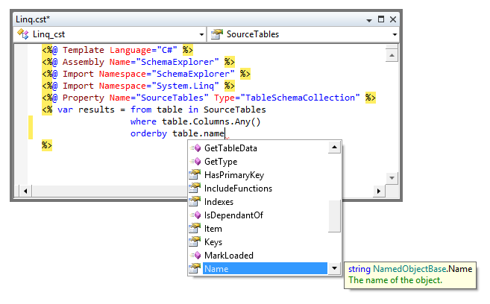Click the editor vertical scroll up arrow
Screen dimensions: 490x304
point(392,56)
